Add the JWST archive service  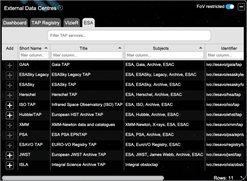coord(10,155)
